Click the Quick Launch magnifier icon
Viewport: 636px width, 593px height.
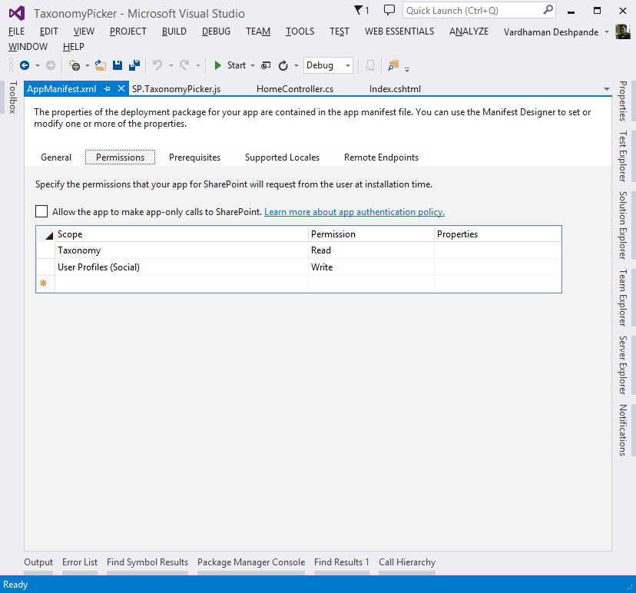click(x=548, y=9)
